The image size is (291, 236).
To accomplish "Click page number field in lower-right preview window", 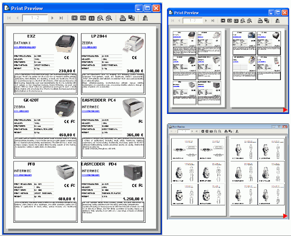I will [x=184, y=131].
